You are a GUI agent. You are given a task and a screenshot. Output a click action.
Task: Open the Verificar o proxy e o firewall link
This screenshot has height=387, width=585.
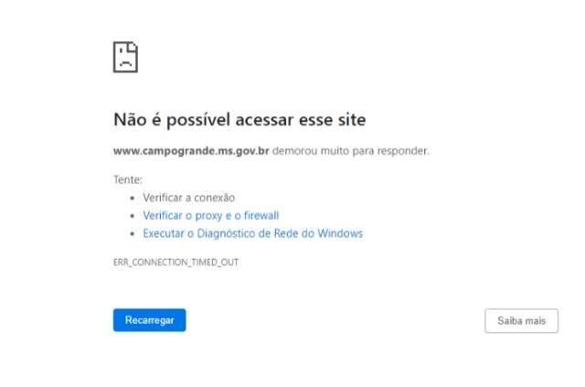pos(211,216)
